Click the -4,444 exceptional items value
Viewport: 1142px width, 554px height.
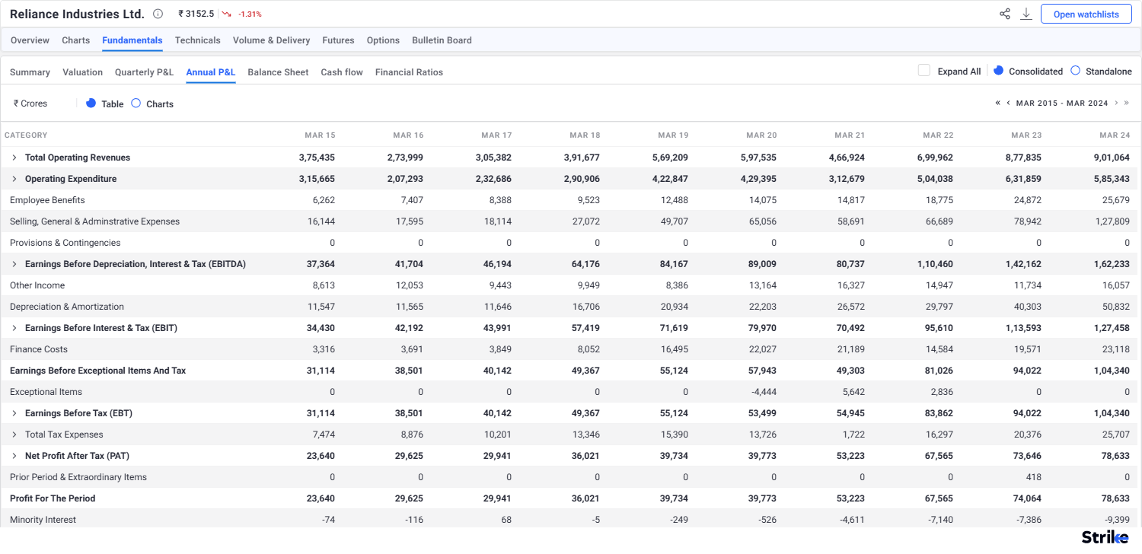click(x=764, y=392)
